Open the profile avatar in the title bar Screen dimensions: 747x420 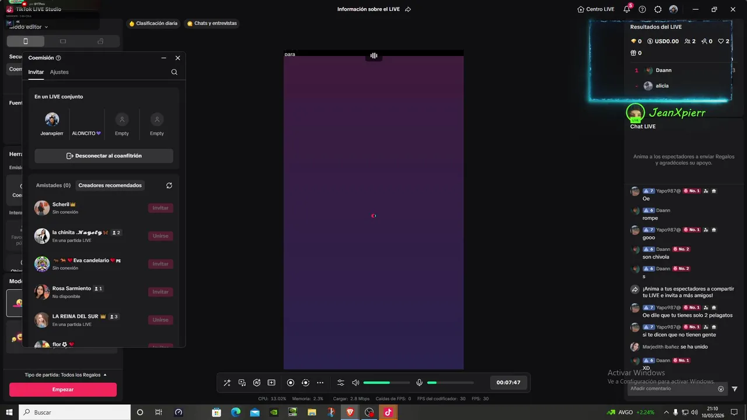pyautogui.click(x=673, y=9)
